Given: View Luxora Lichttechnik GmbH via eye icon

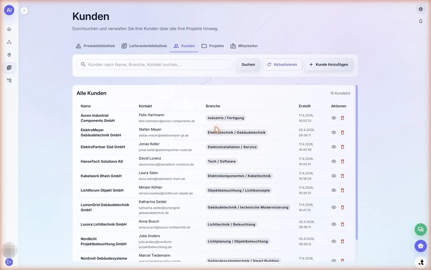Looking at the screenshot, I should click(334, 224).
